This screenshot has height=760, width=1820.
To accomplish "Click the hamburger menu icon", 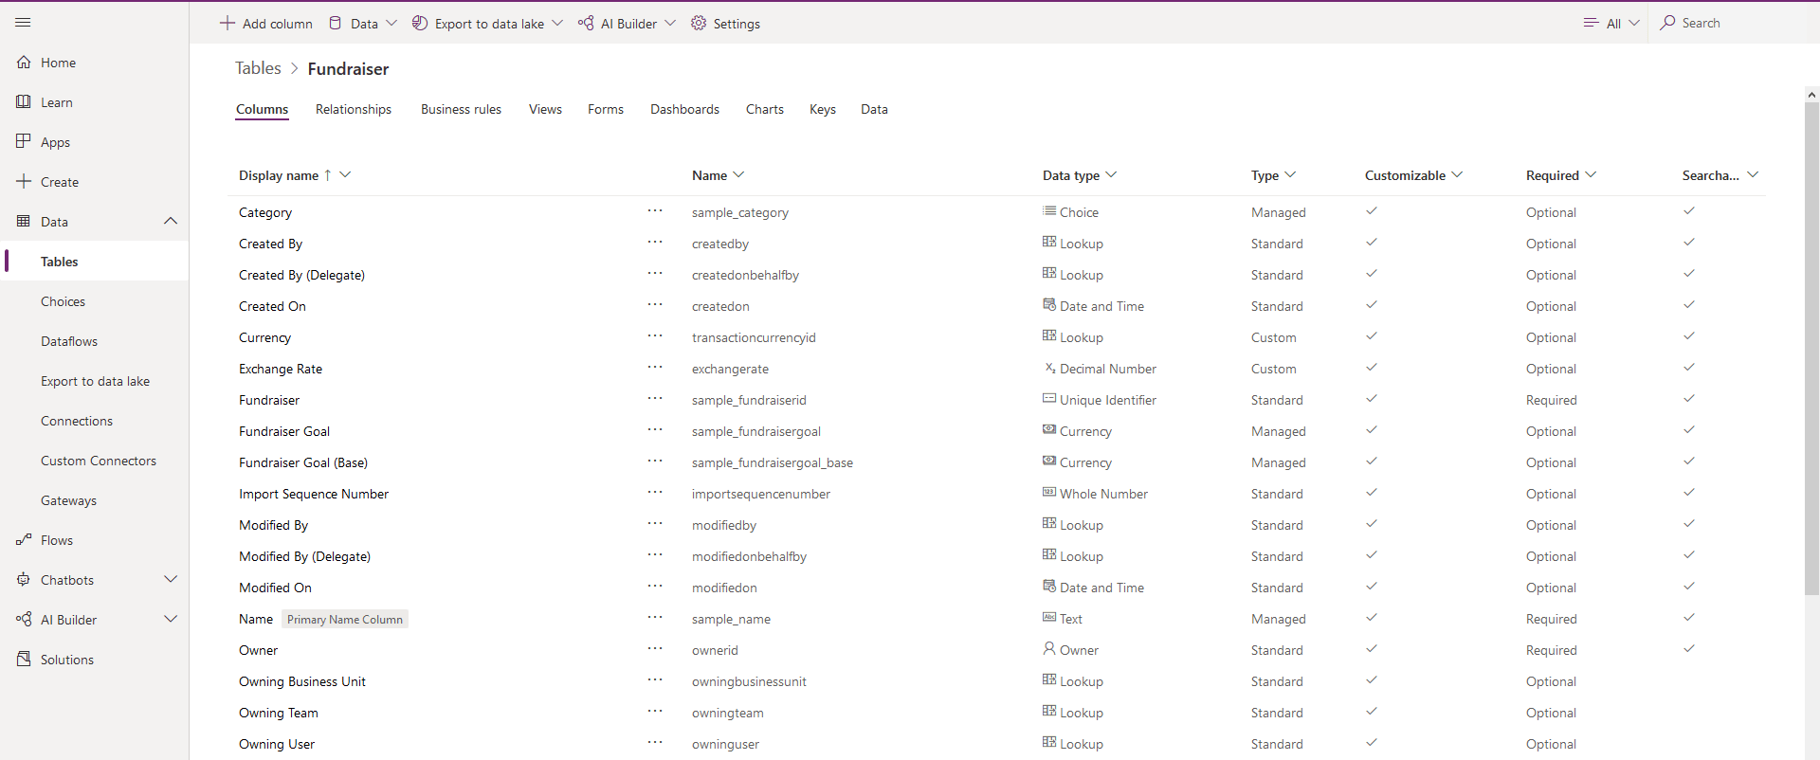I will [x=24, y=22].
